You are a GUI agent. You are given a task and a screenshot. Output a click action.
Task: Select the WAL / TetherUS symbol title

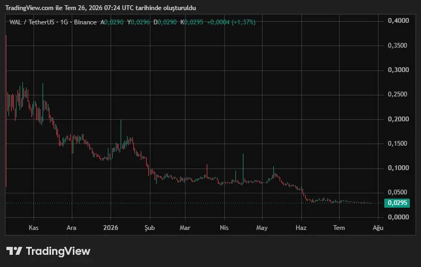(32, 22)
